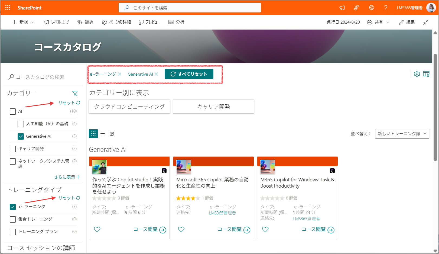
Task: Click the star rating on Copilot Studio course
Action: (104, 198)
